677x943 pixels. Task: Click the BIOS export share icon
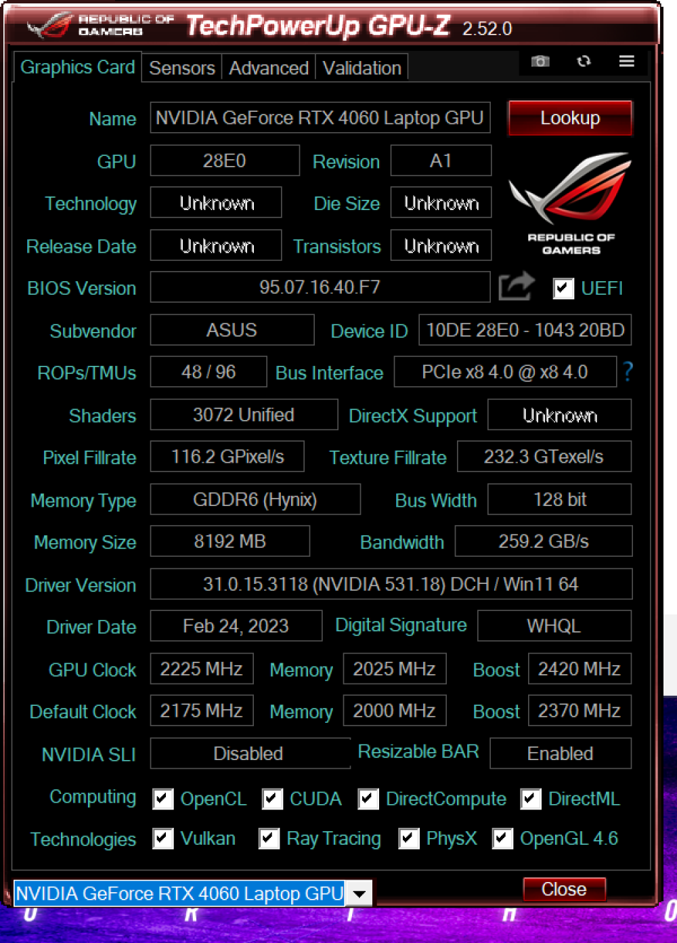pyautogui.click(x=516, y=287)
